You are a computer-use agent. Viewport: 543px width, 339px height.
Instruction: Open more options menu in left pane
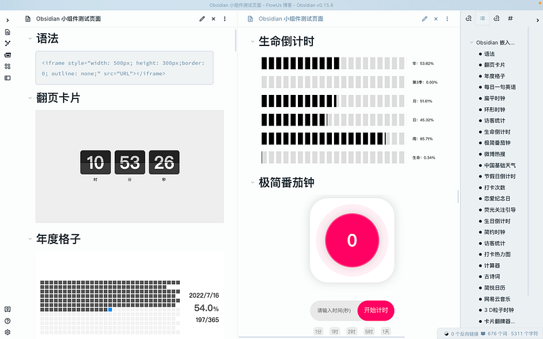225,19
